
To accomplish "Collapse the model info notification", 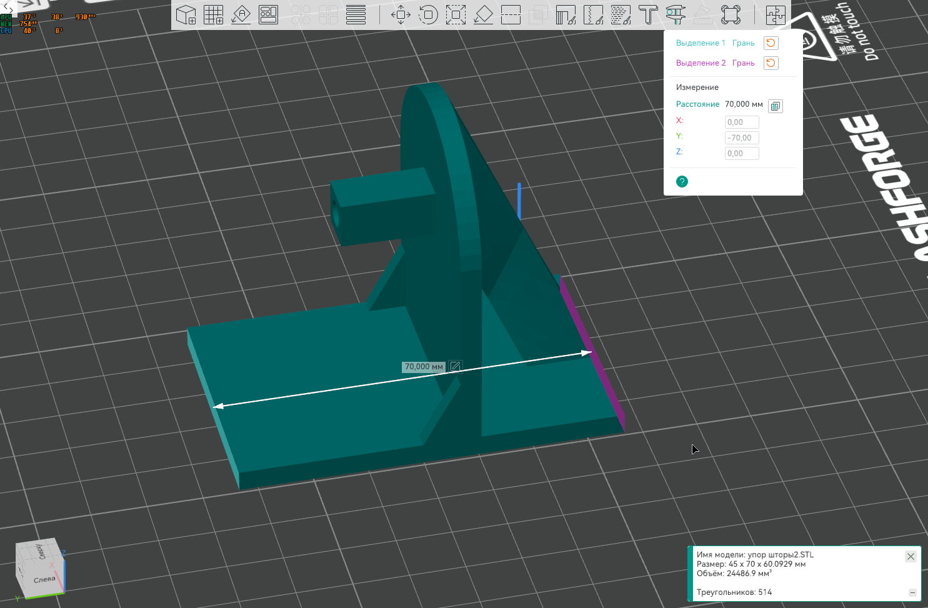I will pyautogui.click(x=912, y=592).
